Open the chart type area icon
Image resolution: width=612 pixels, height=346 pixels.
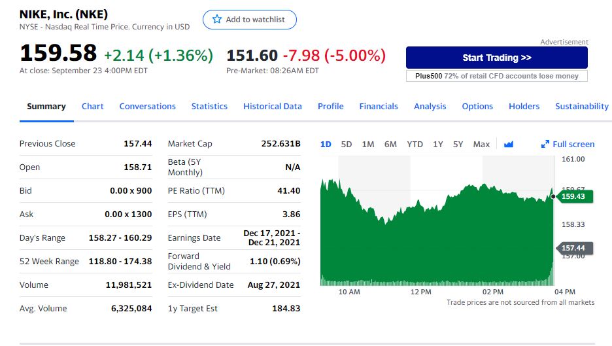[509, 145]
